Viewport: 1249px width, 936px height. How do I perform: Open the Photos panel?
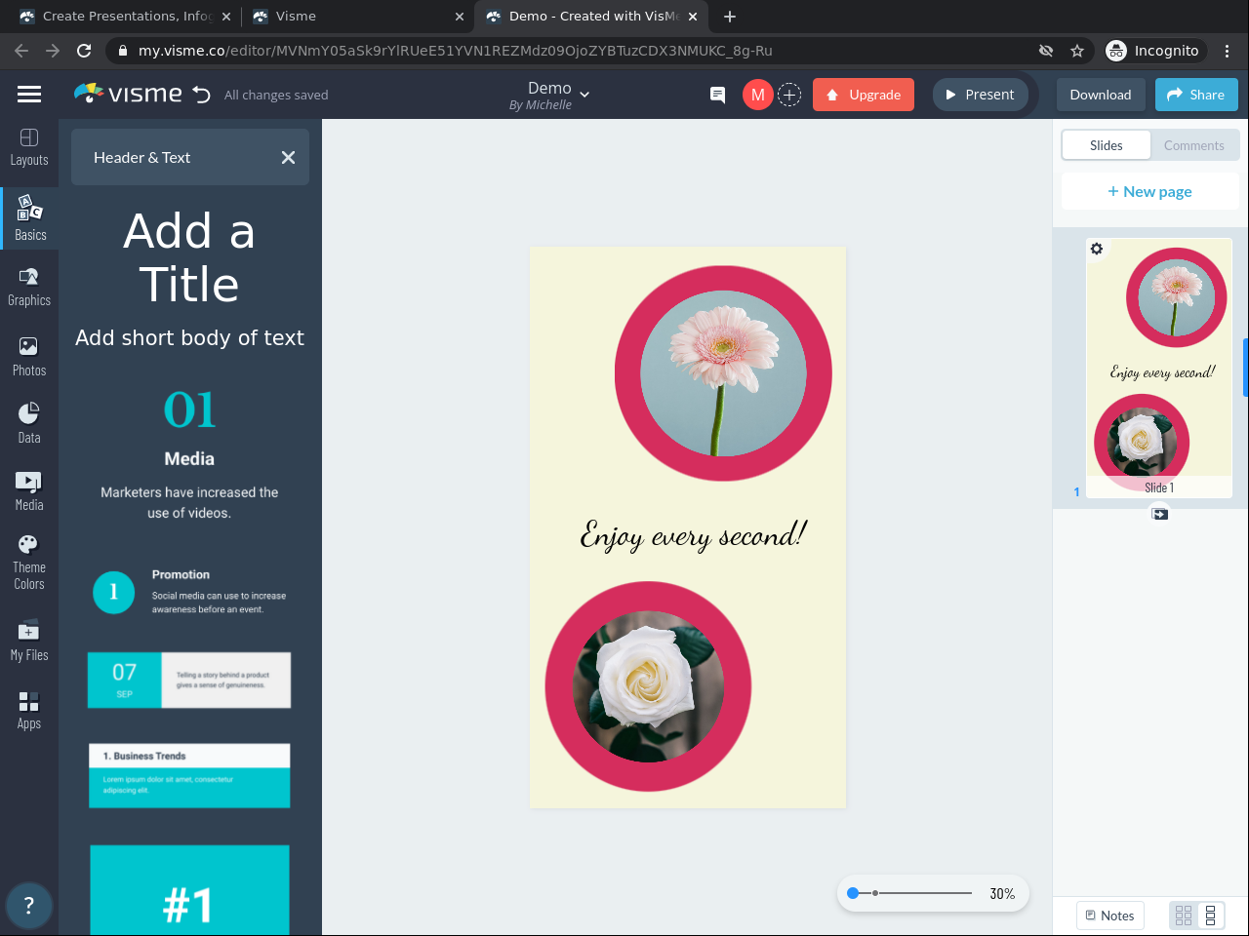[29, 357]
